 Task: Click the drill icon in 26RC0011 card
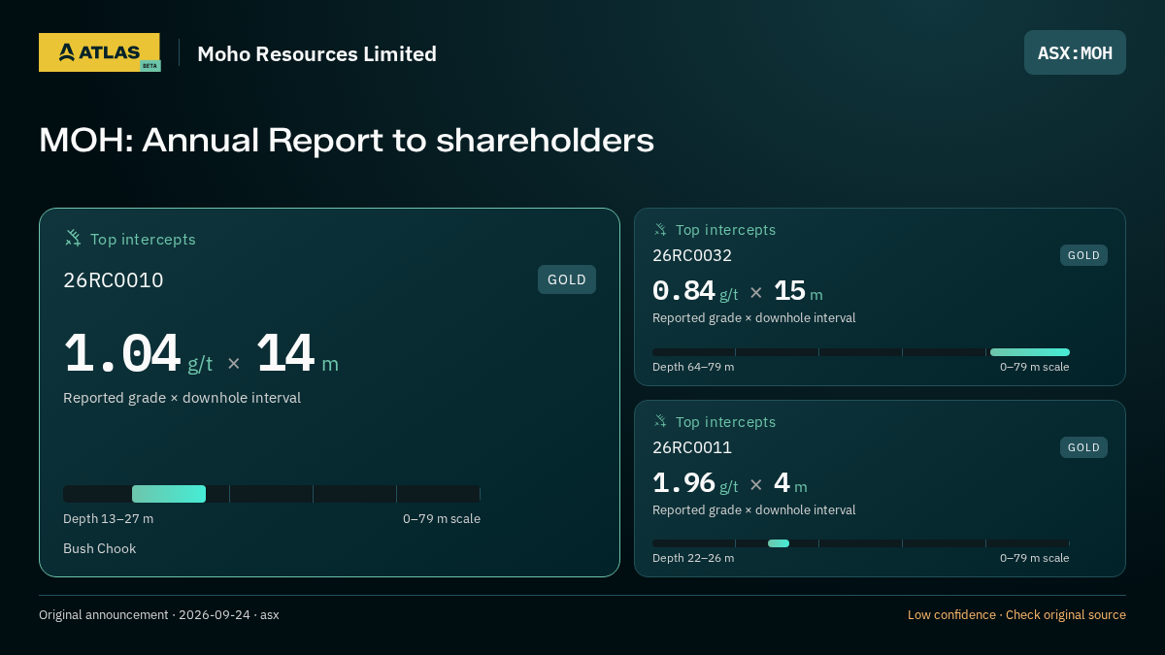pos(660,421)
